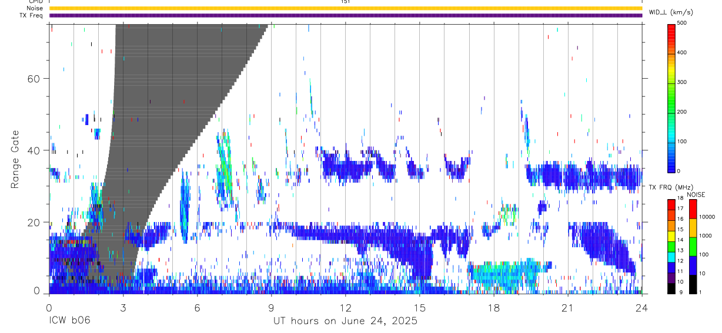Click the 400 label on the width color bar
This screenshot has width=722, height=333.
coord(681,53)
